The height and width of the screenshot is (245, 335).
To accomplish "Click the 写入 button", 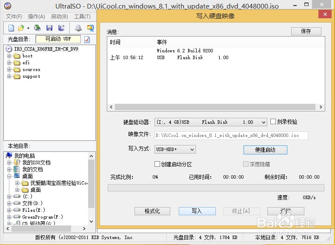I will point(197,211).
